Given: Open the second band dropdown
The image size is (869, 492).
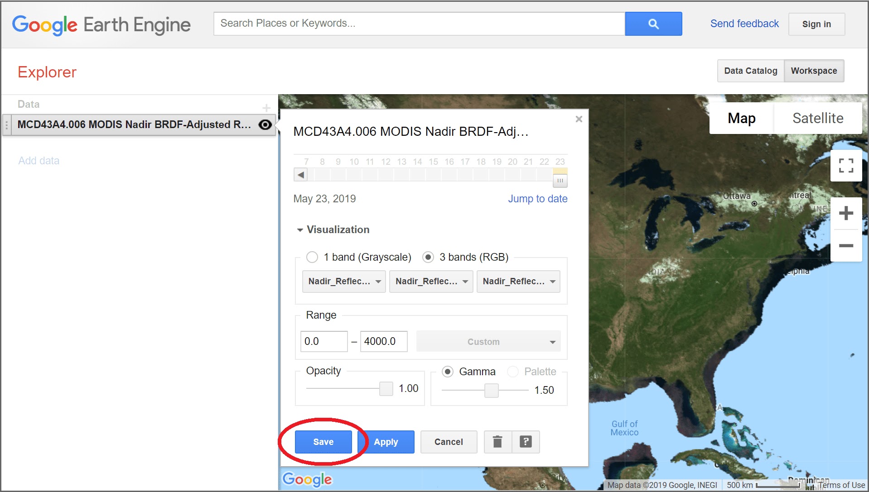Looking at the screenshot, I should [x=431, y=282].
